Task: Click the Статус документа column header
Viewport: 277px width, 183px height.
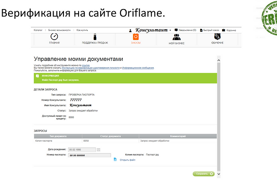Action: (111, 136)
